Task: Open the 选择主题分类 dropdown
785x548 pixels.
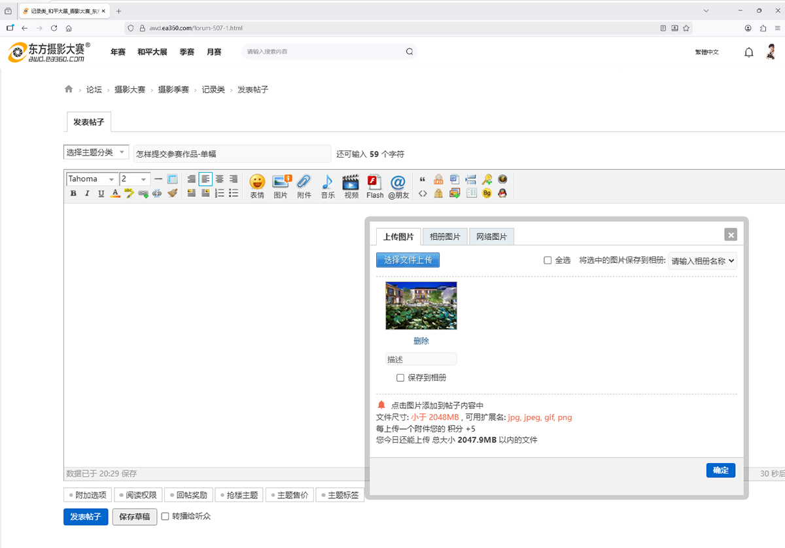Action: pyautogui.click(x=96, y=152)
